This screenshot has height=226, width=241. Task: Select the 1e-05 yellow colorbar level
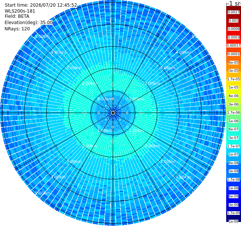pyautogui.click(x=234, y=87)
